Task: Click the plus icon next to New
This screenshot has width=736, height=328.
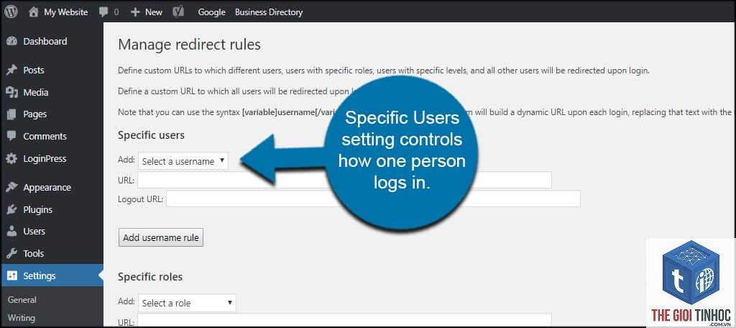Action: [x=135, y=12]
